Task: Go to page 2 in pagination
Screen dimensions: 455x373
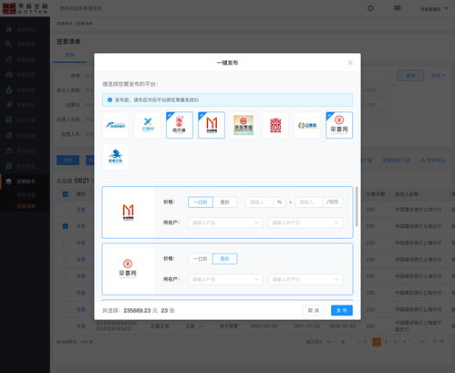Action: point(386,342)
